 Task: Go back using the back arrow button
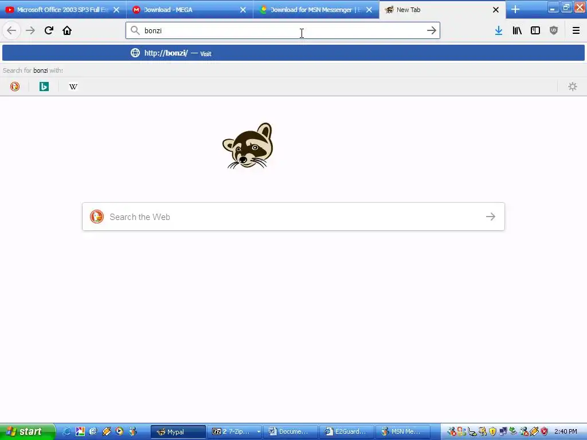point(11,31)
